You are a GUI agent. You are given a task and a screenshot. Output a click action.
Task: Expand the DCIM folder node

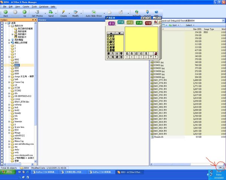coord(9,88)
